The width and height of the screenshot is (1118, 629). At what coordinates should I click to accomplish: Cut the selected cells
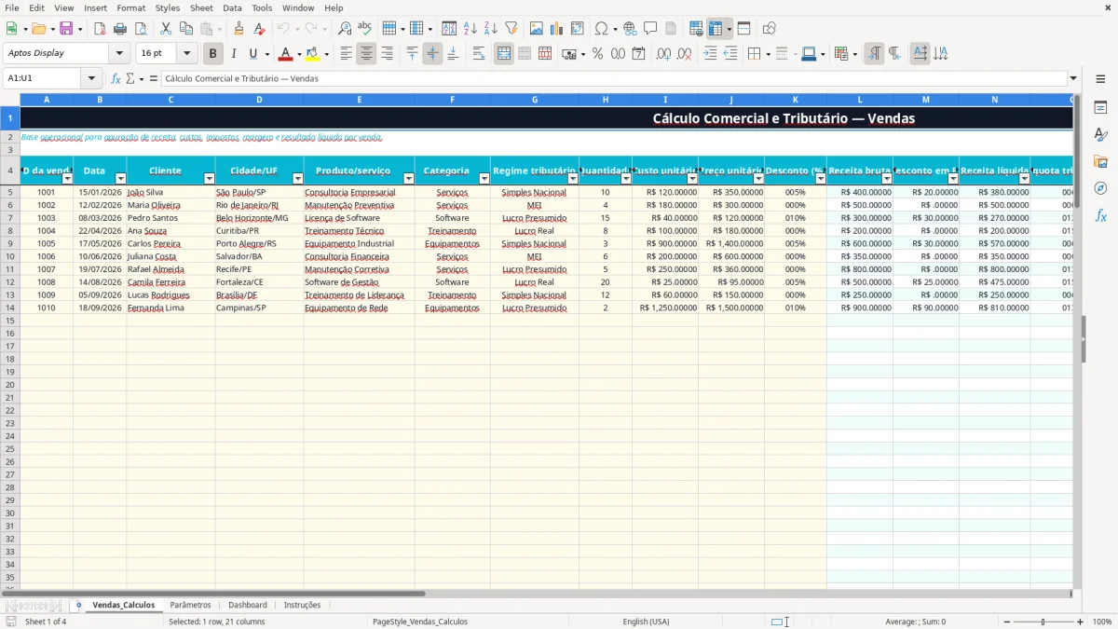166,29
